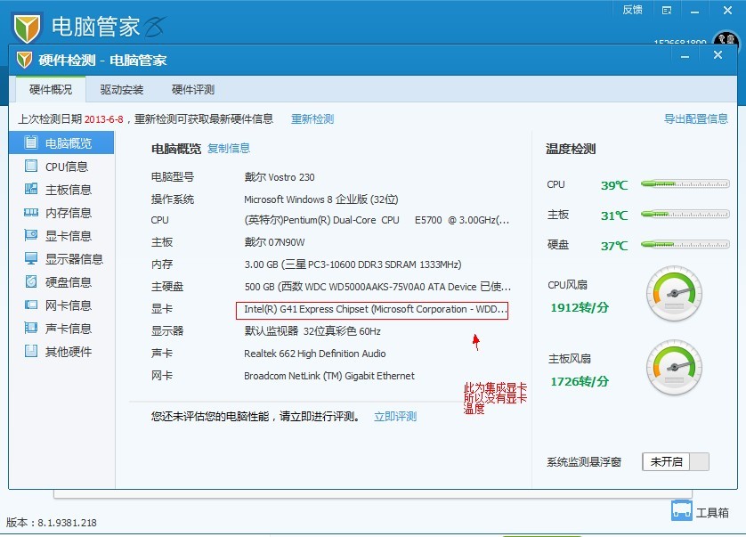Click the 3.00 GB memory value
The height and width of the screenshot is (537, 746).
353,264
